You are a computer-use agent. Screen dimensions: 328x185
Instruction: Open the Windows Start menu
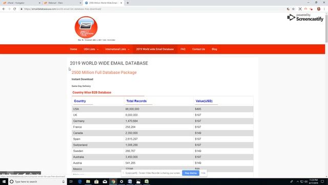(4, 181)
